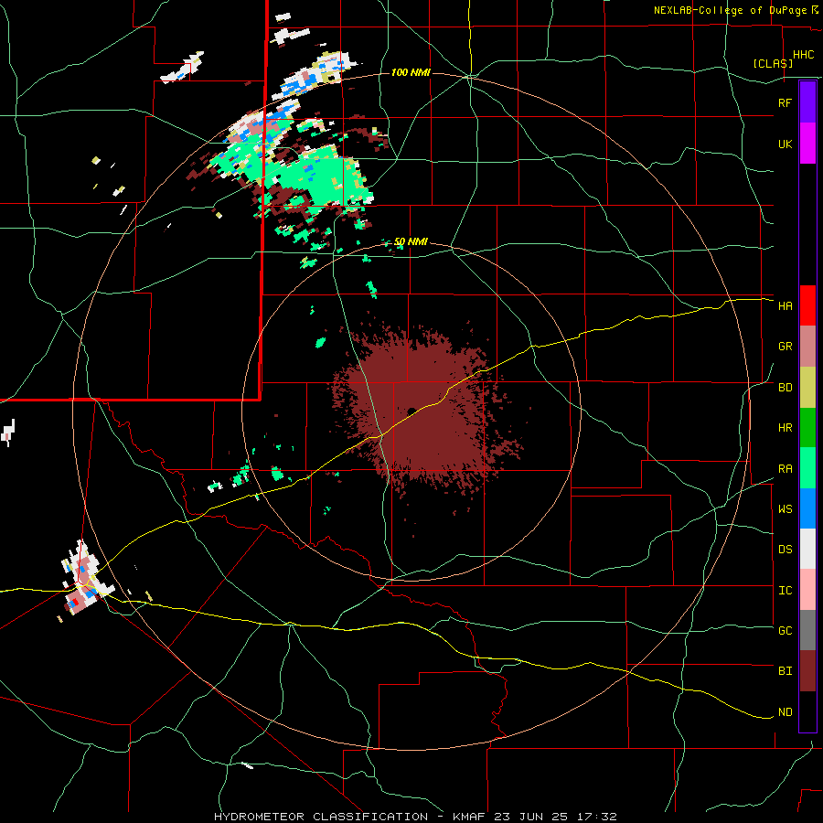Viewport: 823px width, 823px height.
Task: Click the WS legend label
Action: (x=785, y=509)
